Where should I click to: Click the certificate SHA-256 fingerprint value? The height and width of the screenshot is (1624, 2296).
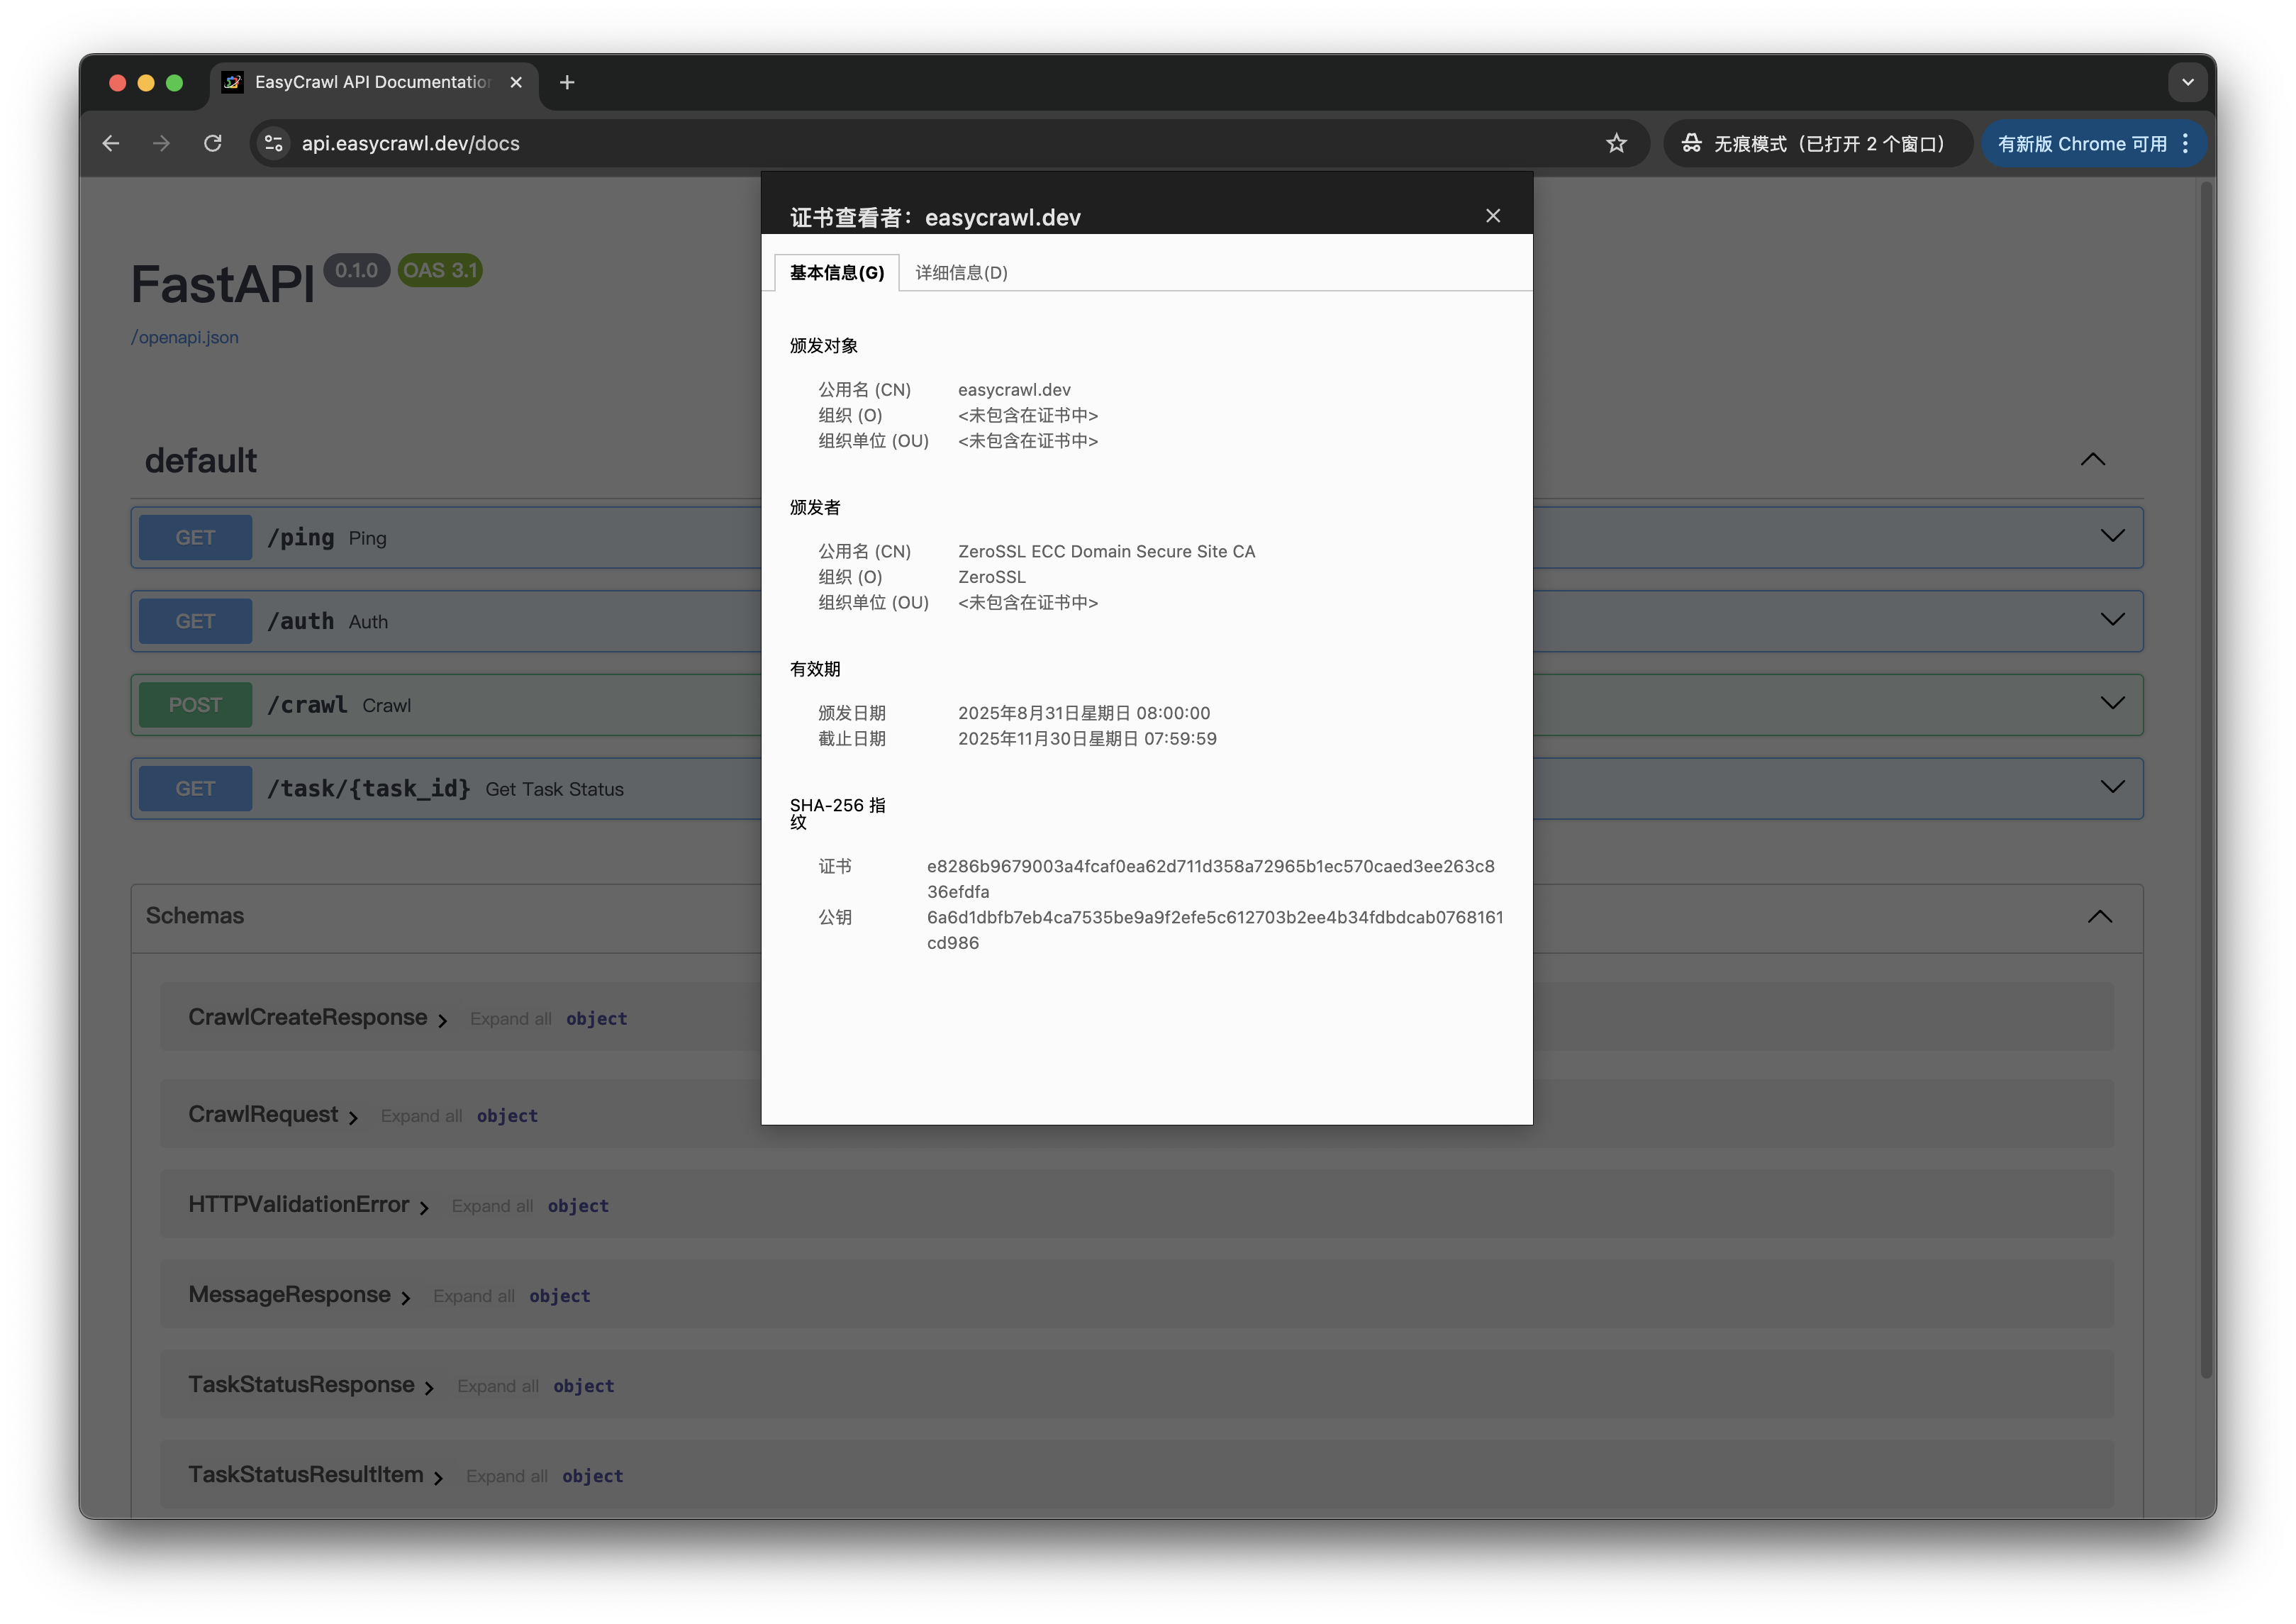tap(1210, 879)
